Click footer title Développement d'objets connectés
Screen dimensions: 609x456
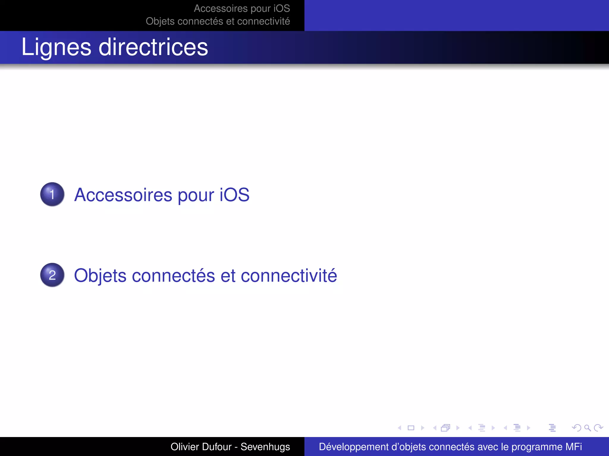click(x=450, y=447)
